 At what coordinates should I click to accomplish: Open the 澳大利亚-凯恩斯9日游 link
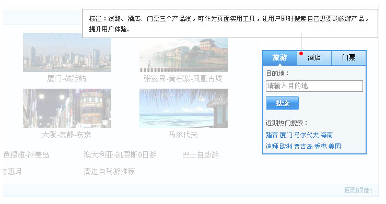[120, 155]
